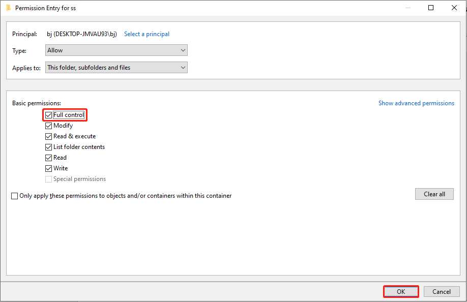Click the Select a principal link
The width and height of the screenshot is (467, 302).
pyautogui.click(x=147, y=34)
